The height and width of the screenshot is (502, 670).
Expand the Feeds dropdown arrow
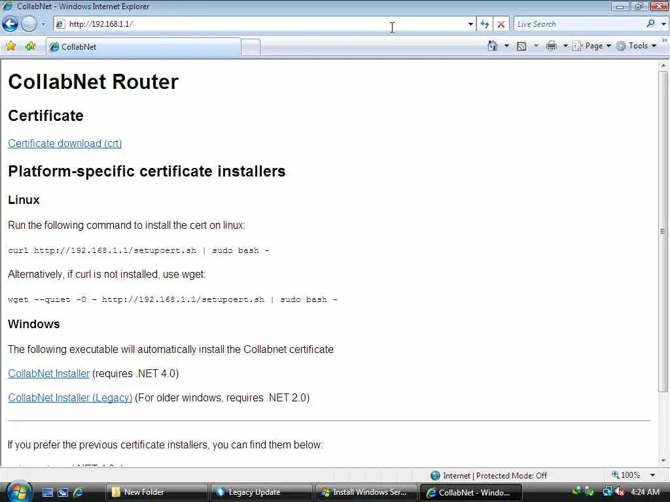click(537, 46)
